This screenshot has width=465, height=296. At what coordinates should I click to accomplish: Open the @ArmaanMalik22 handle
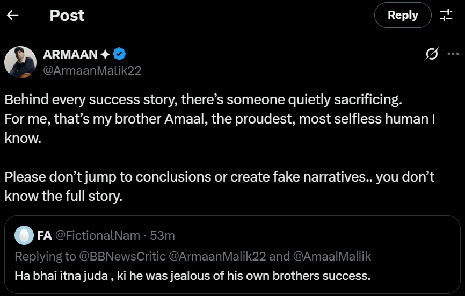coord(91,70)
